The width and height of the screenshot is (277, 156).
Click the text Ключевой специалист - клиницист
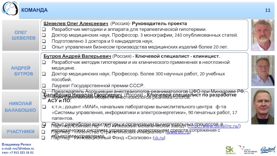[177, 56]
